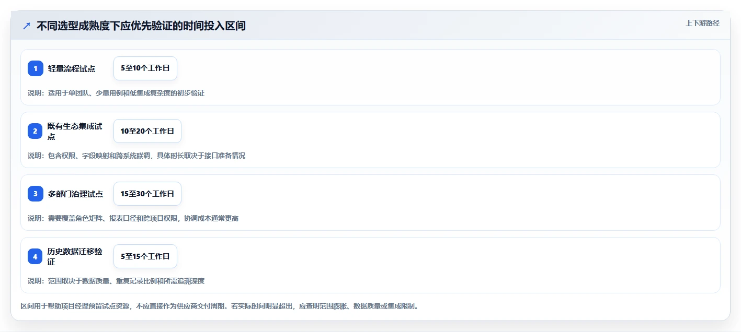The width and height of the screenshot is (741, 332).
Task: Click description about 数据质量、重复记录比例
Action: click(x=116, y=281)
